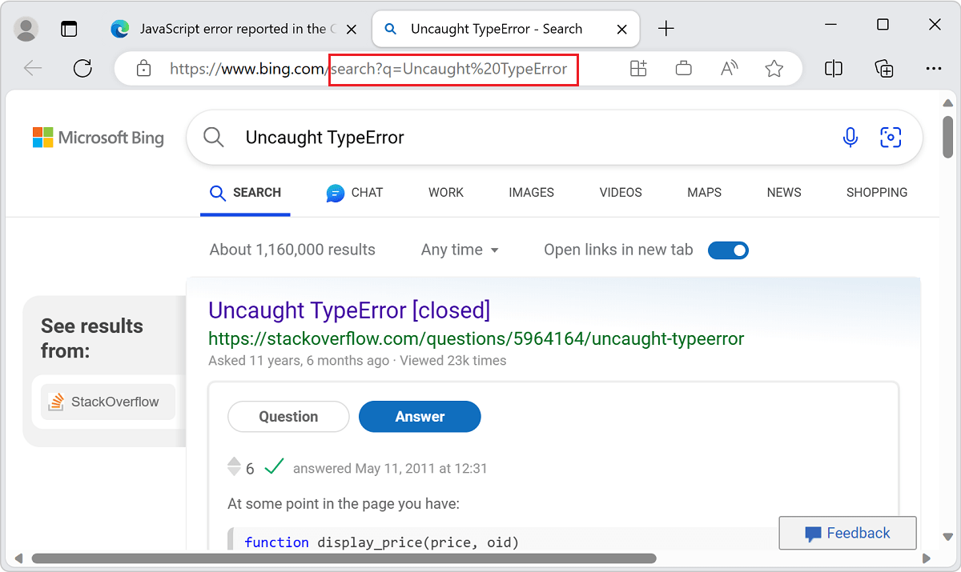This screenshot has width=961, height=572.
Task: Click the Bing search magnifier icon
Action: tap(213, 137)
